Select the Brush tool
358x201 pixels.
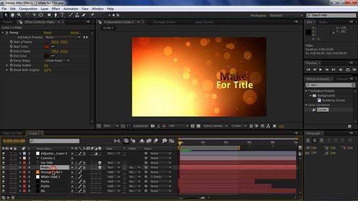pos(71,15)
